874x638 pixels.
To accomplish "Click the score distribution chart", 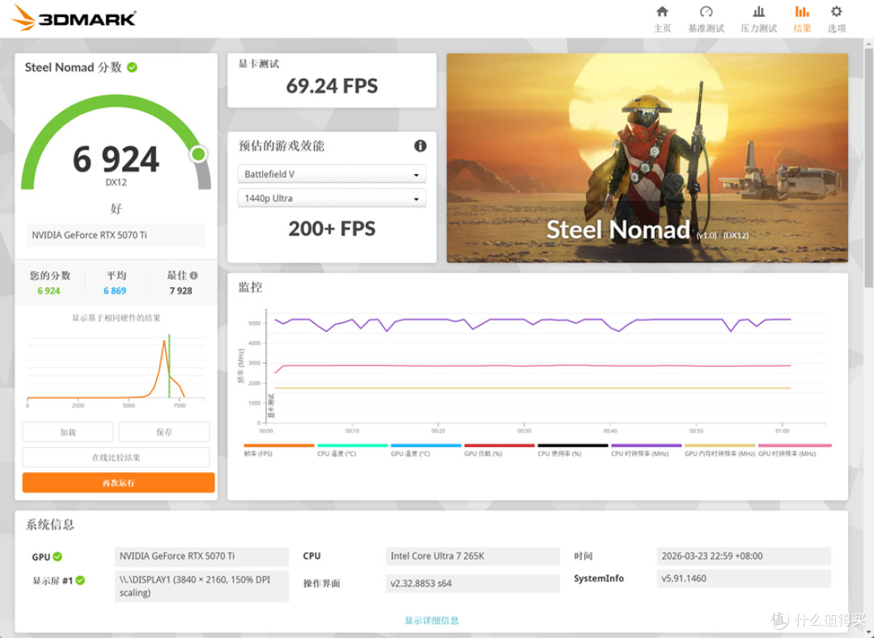I will [x=116, y=368].
